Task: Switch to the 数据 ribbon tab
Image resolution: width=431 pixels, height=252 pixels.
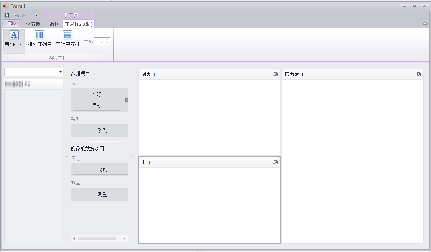Action: [x=54, y=24]
